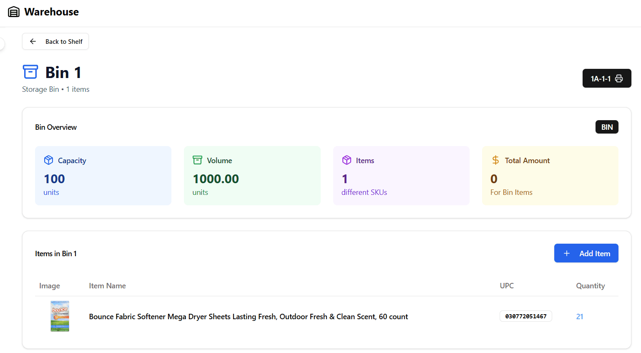
Task: Open the Bounce Fabric Softener item name
Action: (248, 317)
